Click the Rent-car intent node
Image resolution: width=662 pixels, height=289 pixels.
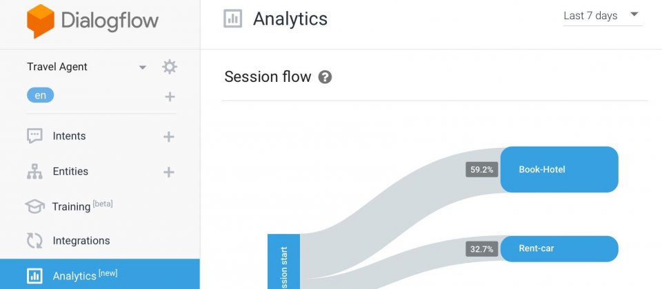[559, 248]
